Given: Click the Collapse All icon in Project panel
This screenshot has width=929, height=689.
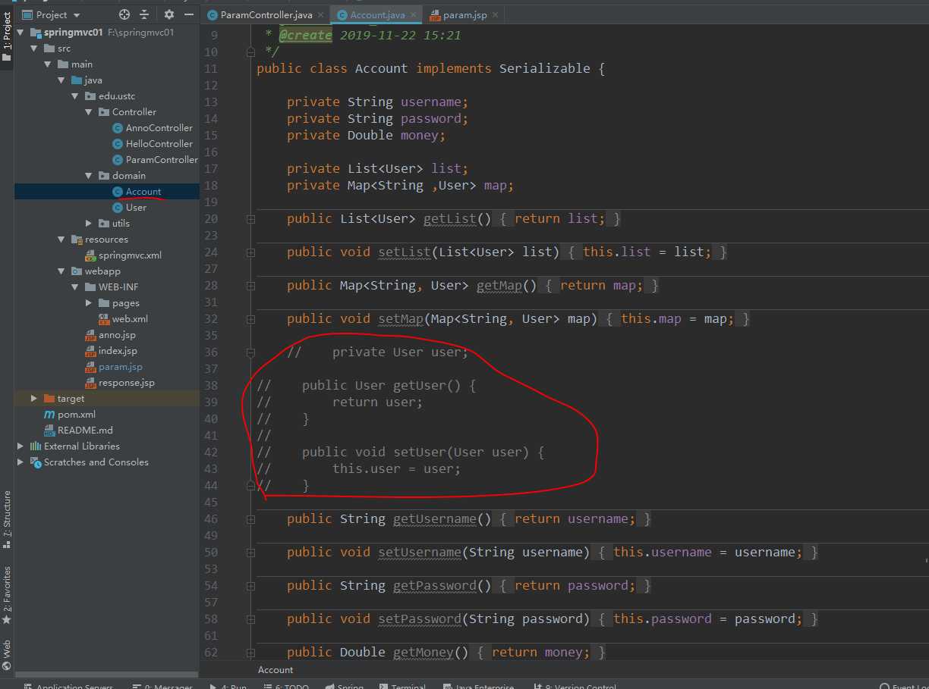Looking at the screenshot, I should pos(144,14).
